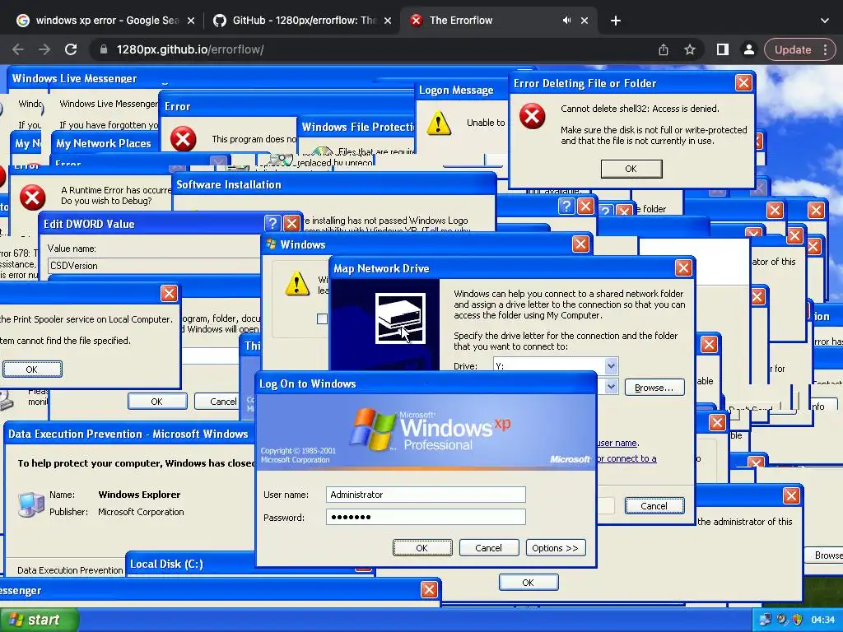
Task: Close the Map Network Drive window
Action: tap(682, 267)
